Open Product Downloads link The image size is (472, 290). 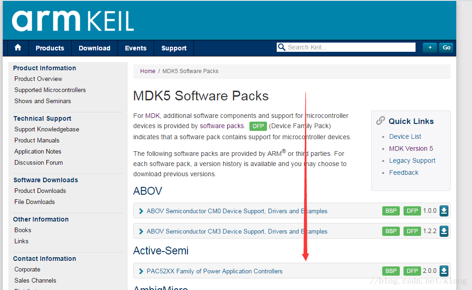click(x=40, y=191)
